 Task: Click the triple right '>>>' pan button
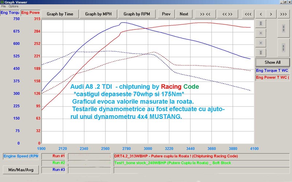click(x=284, y=14)
